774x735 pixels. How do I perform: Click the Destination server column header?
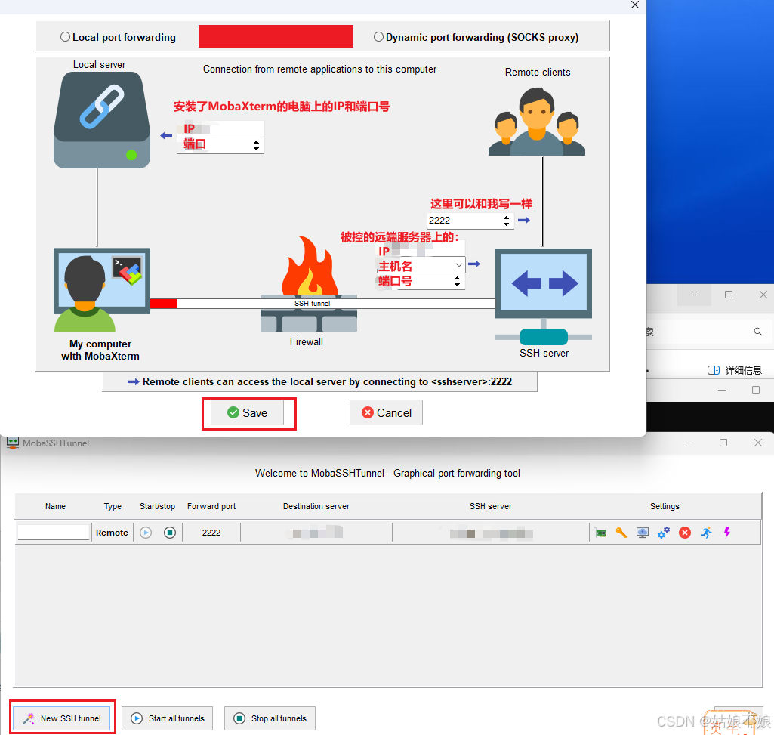tap(316, 506)
